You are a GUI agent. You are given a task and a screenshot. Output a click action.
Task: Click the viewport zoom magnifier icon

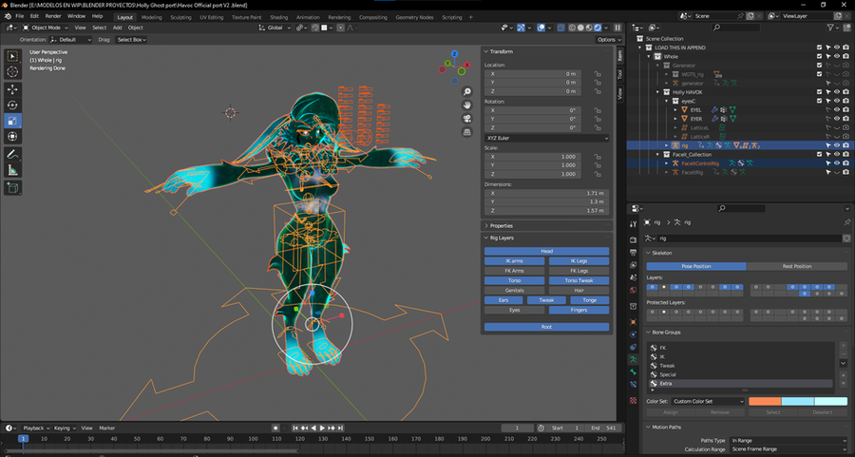point(466,91)
